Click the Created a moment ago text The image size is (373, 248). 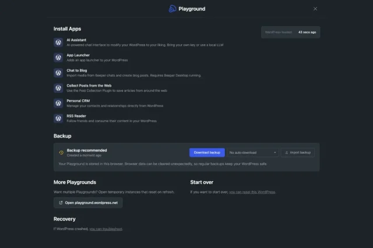tap(84, 155)
